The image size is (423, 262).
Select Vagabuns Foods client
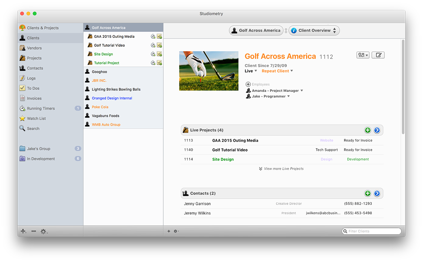coord(123,116)
